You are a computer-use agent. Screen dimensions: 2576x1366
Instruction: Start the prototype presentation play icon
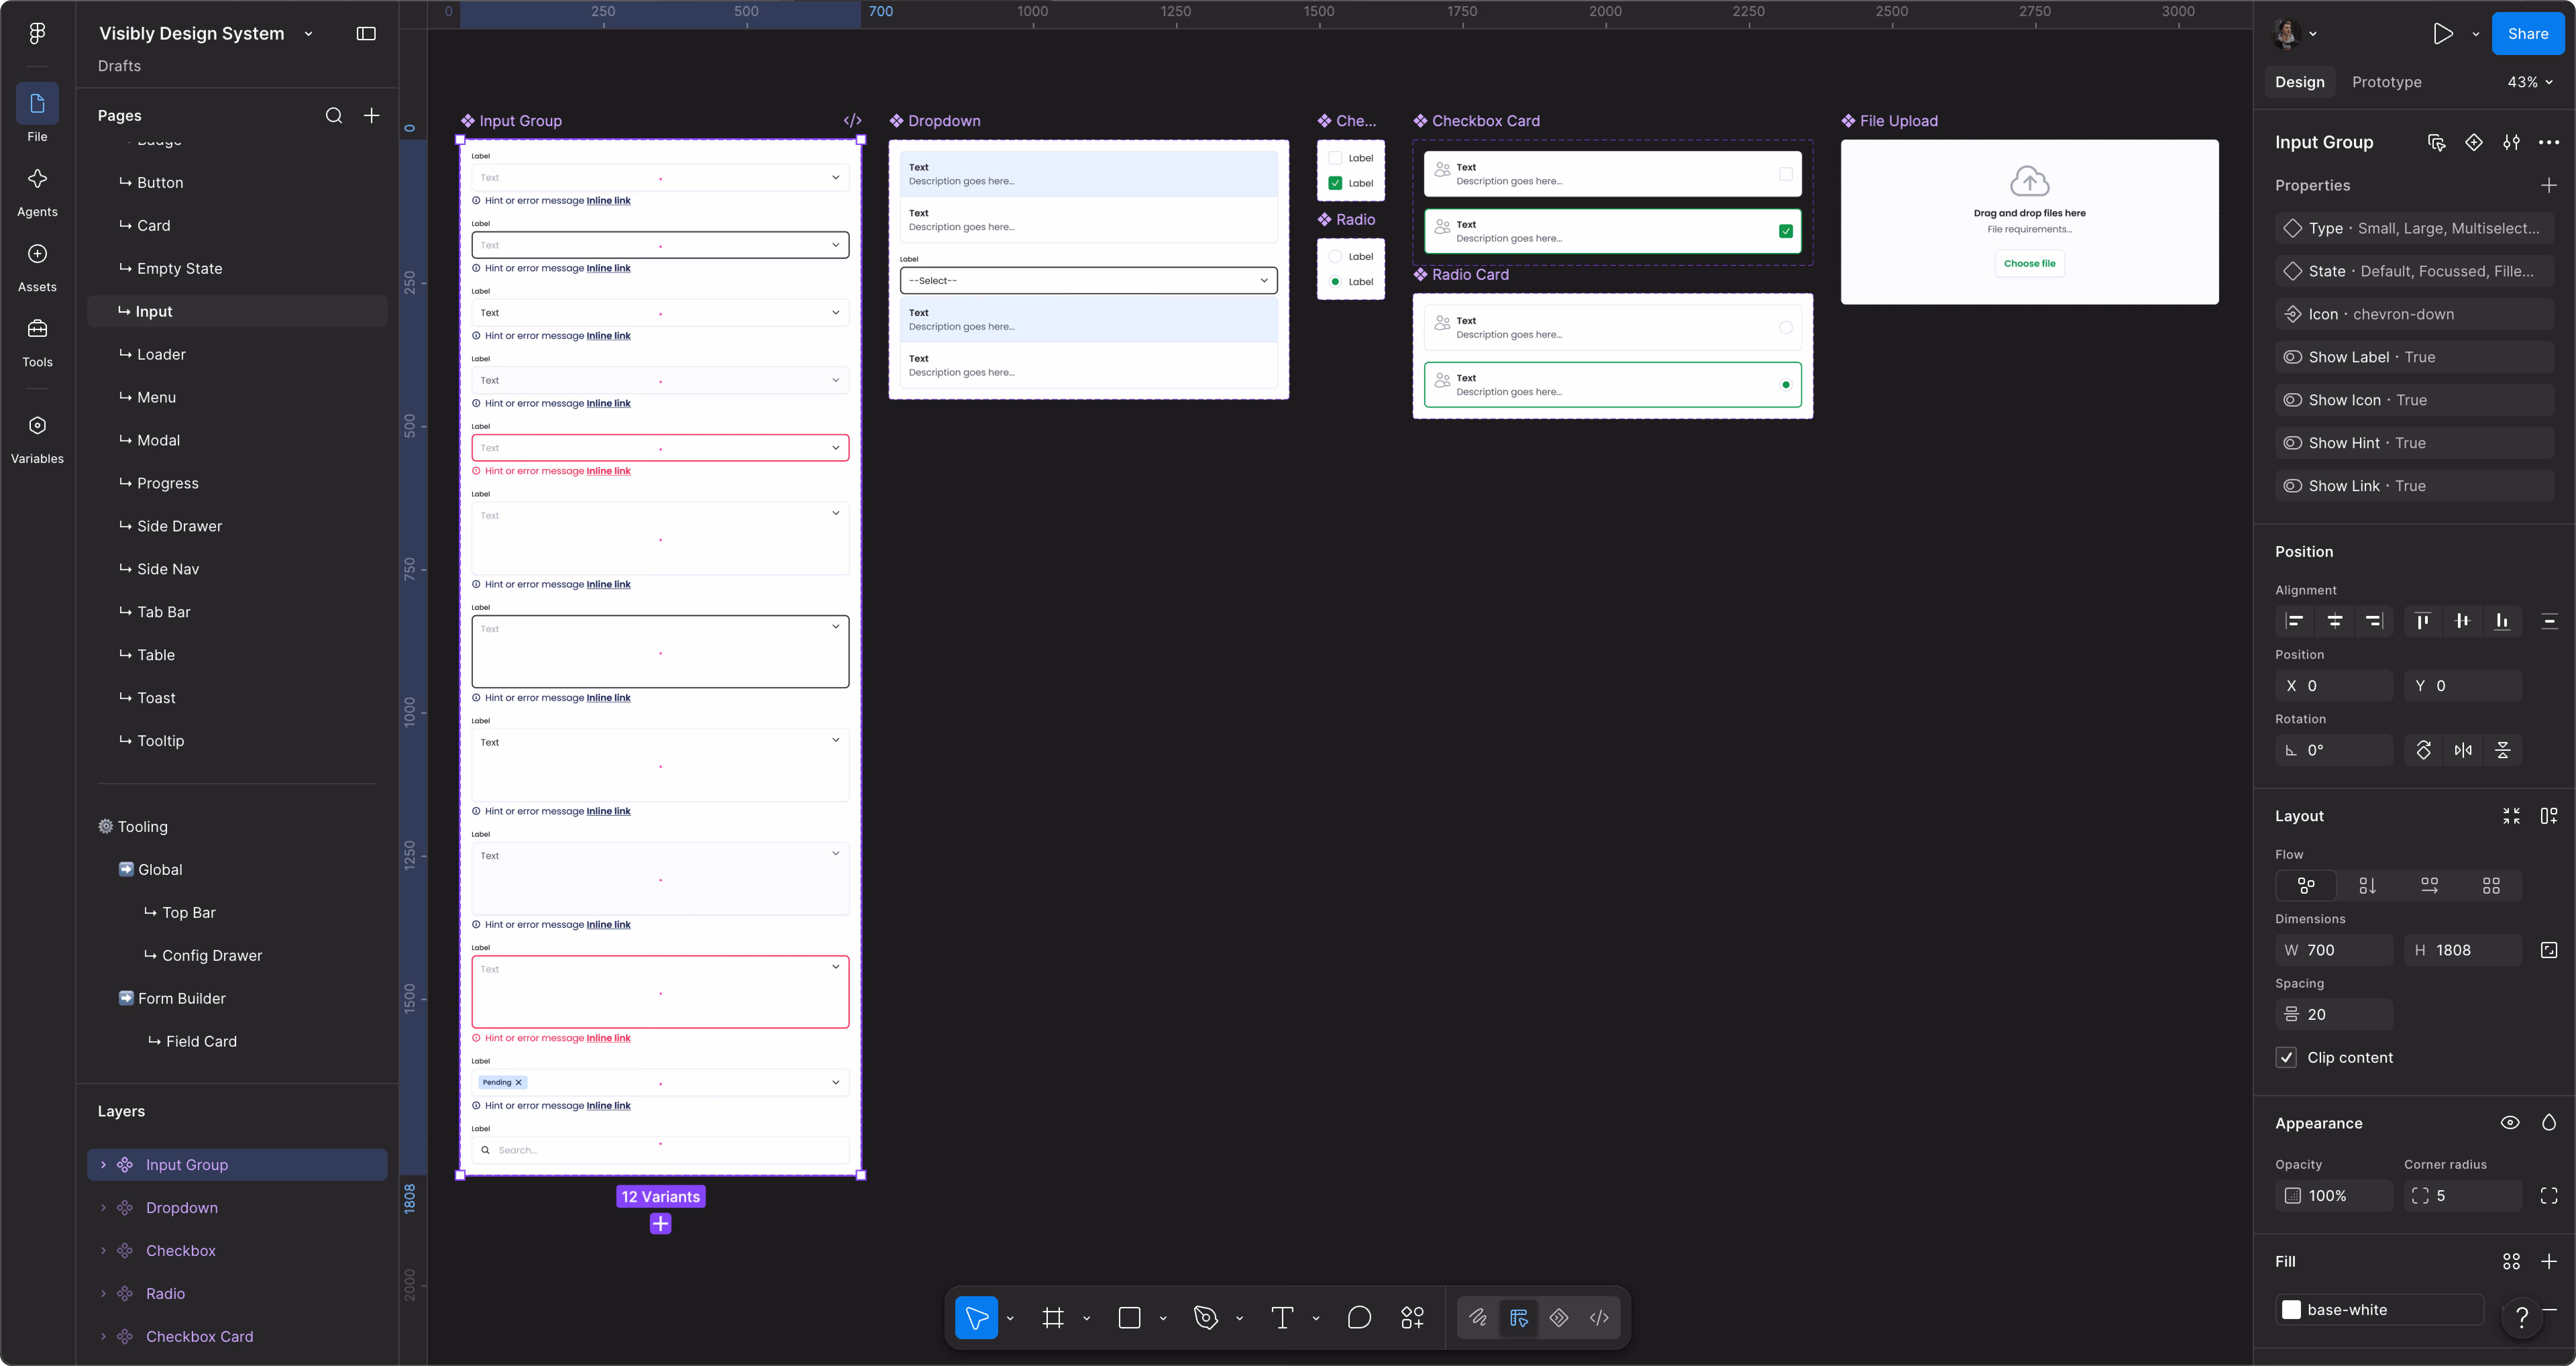pyautogui.click(x=2443, y=34)
